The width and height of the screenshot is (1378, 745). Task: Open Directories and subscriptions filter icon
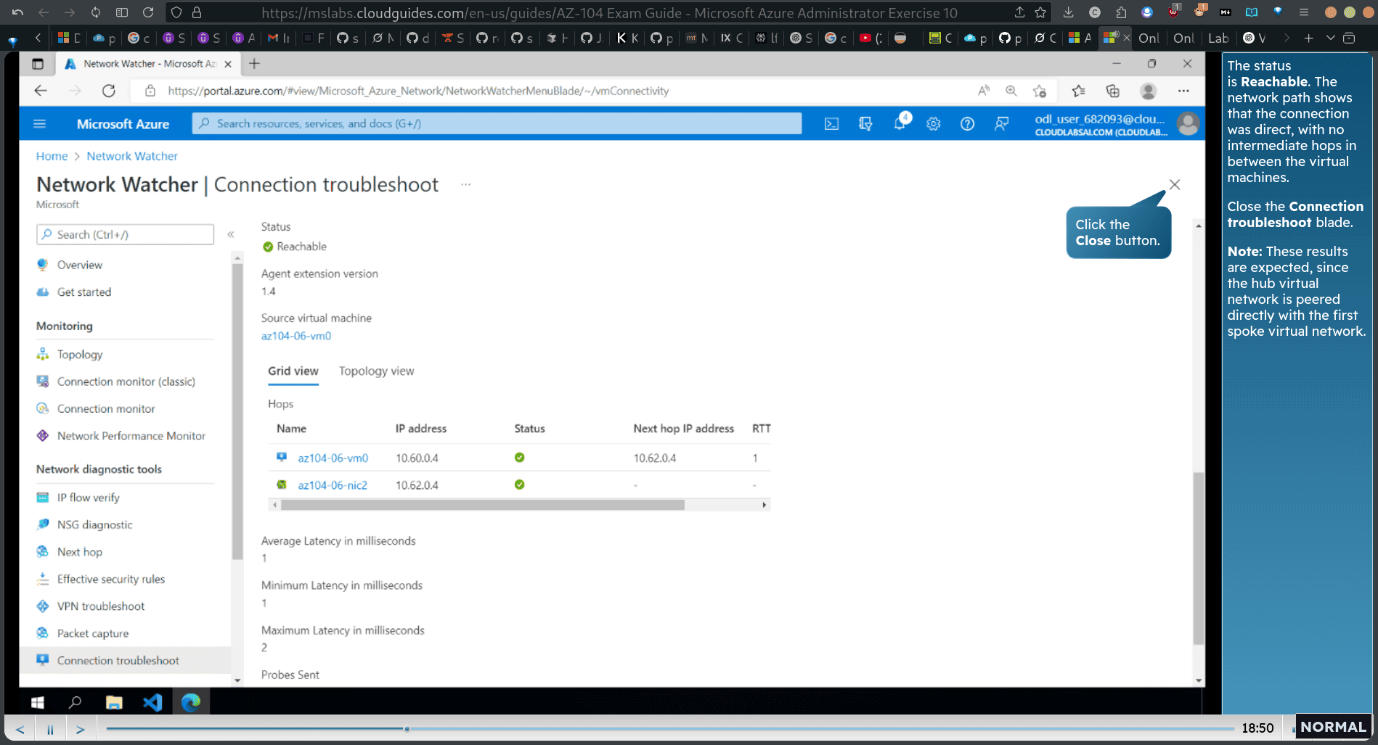point(865,124)
